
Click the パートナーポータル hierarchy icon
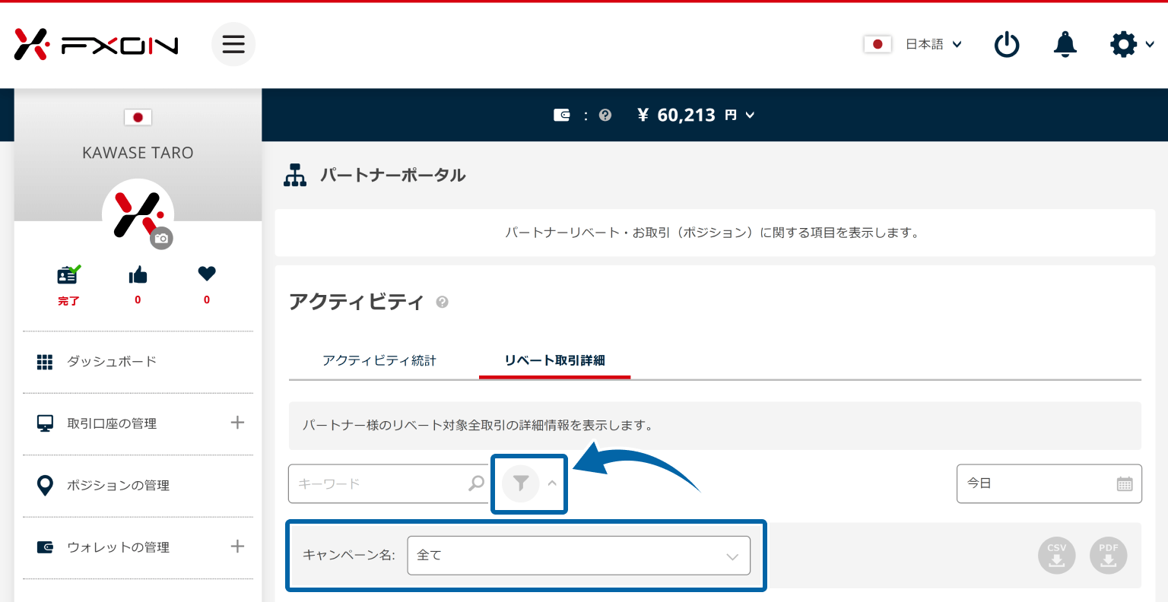(x=295, y=175)
